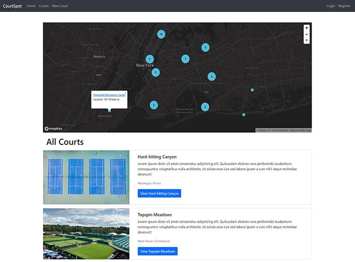Viewport: 355px width, 262px height.
Task: Click the 9 cluster just below New York label
Action: click(156, 72)
